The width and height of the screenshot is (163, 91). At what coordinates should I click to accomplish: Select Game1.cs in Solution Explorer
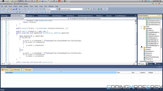(x=149, y=55)
